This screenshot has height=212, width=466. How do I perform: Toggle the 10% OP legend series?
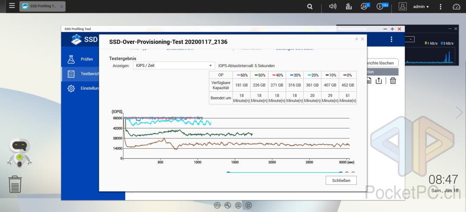click(x=330, y=75)
